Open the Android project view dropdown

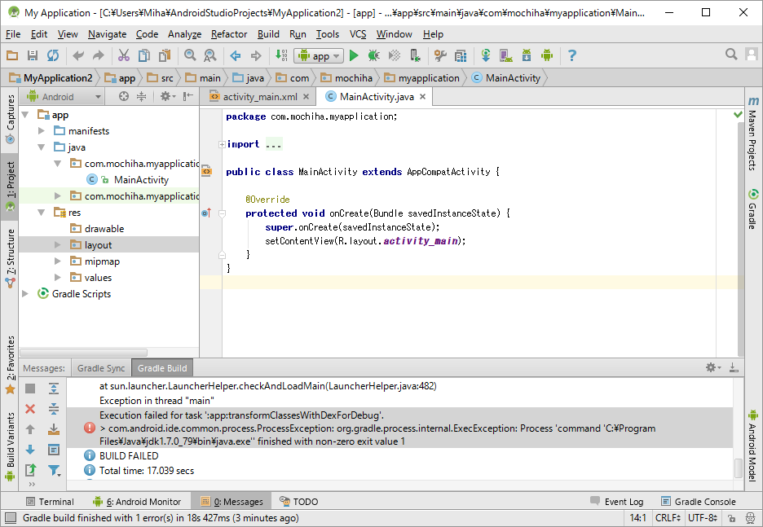(x=64, y=97)
